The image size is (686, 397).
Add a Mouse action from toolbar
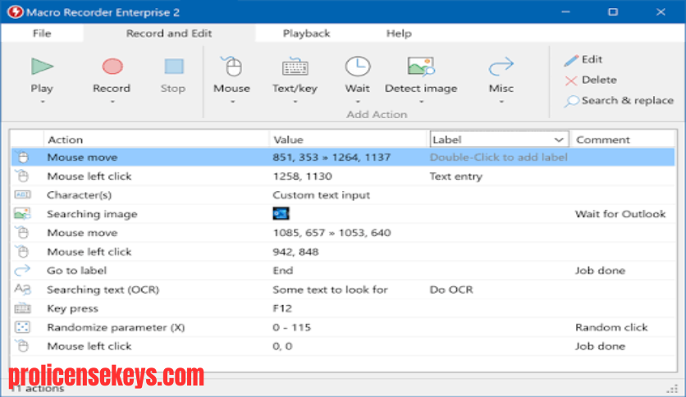pyautogui.click(x=232, y=66)
